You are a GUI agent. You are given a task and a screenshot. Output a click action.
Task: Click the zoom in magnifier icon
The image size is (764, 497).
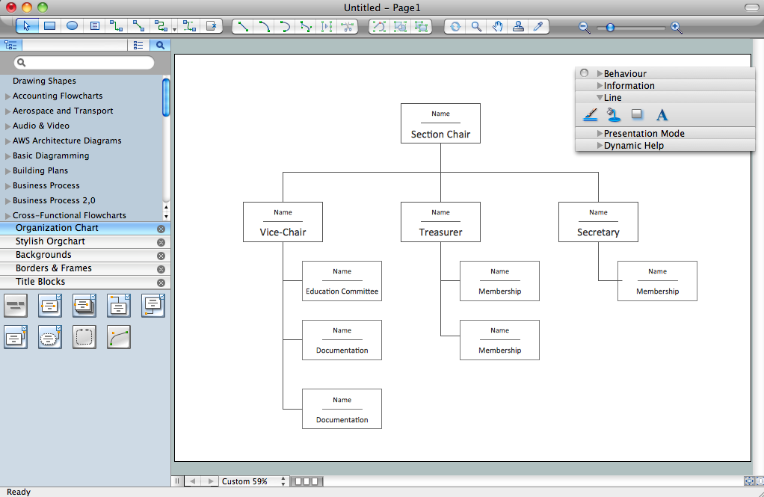click(676, 28)
